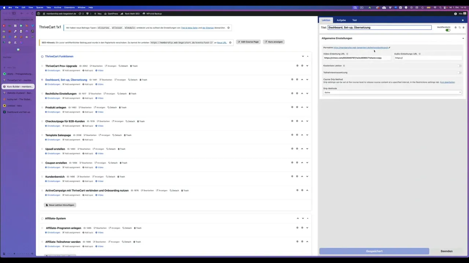Click Trash for Produkt anlegen lesson
This screenshot has width=469, height=263.
(x=122, y=107)
